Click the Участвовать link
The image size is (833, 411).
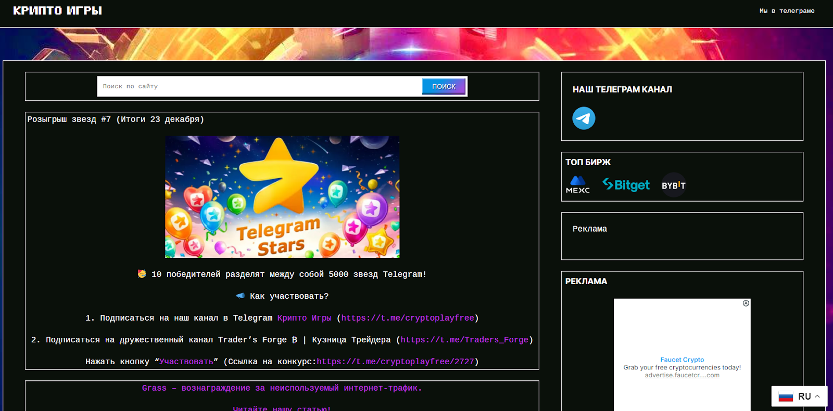coord(186,362)
